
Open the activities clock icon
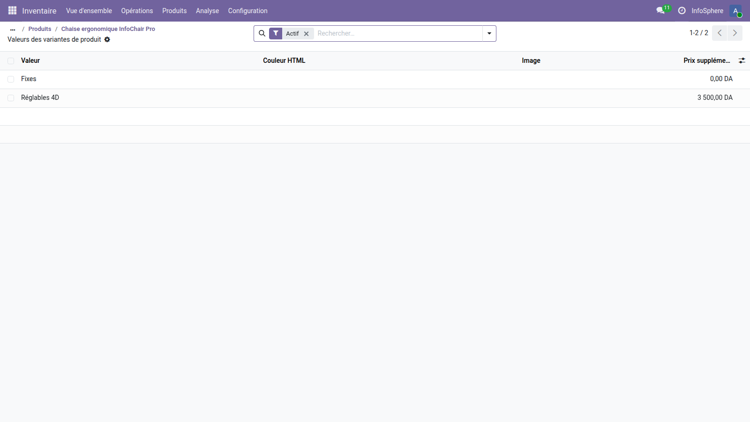(682, 10)
